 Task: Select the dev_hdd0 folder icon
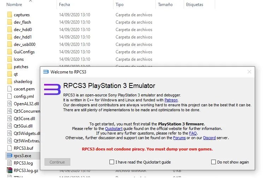click(x=10, y=30)
